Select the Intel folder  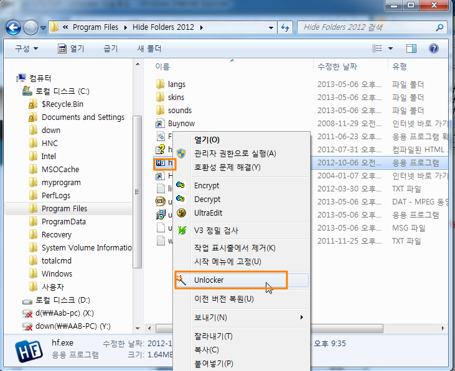[42, 157]
